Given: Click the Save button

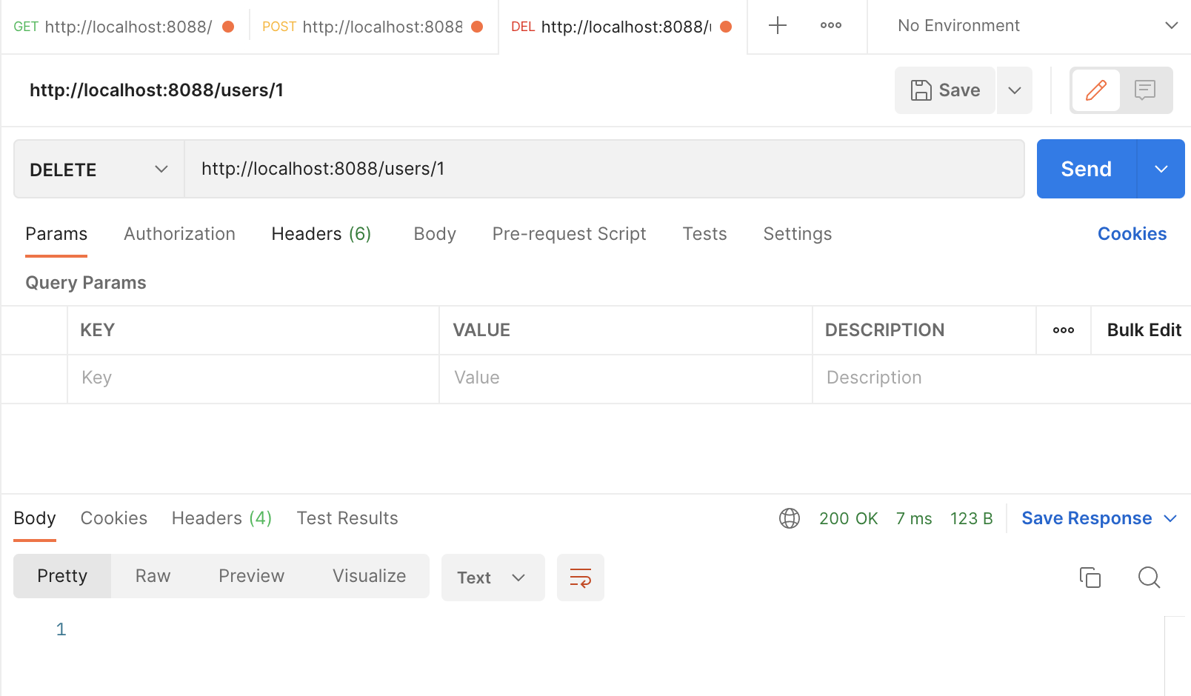Looking at the screenshot, I should 945,90.
